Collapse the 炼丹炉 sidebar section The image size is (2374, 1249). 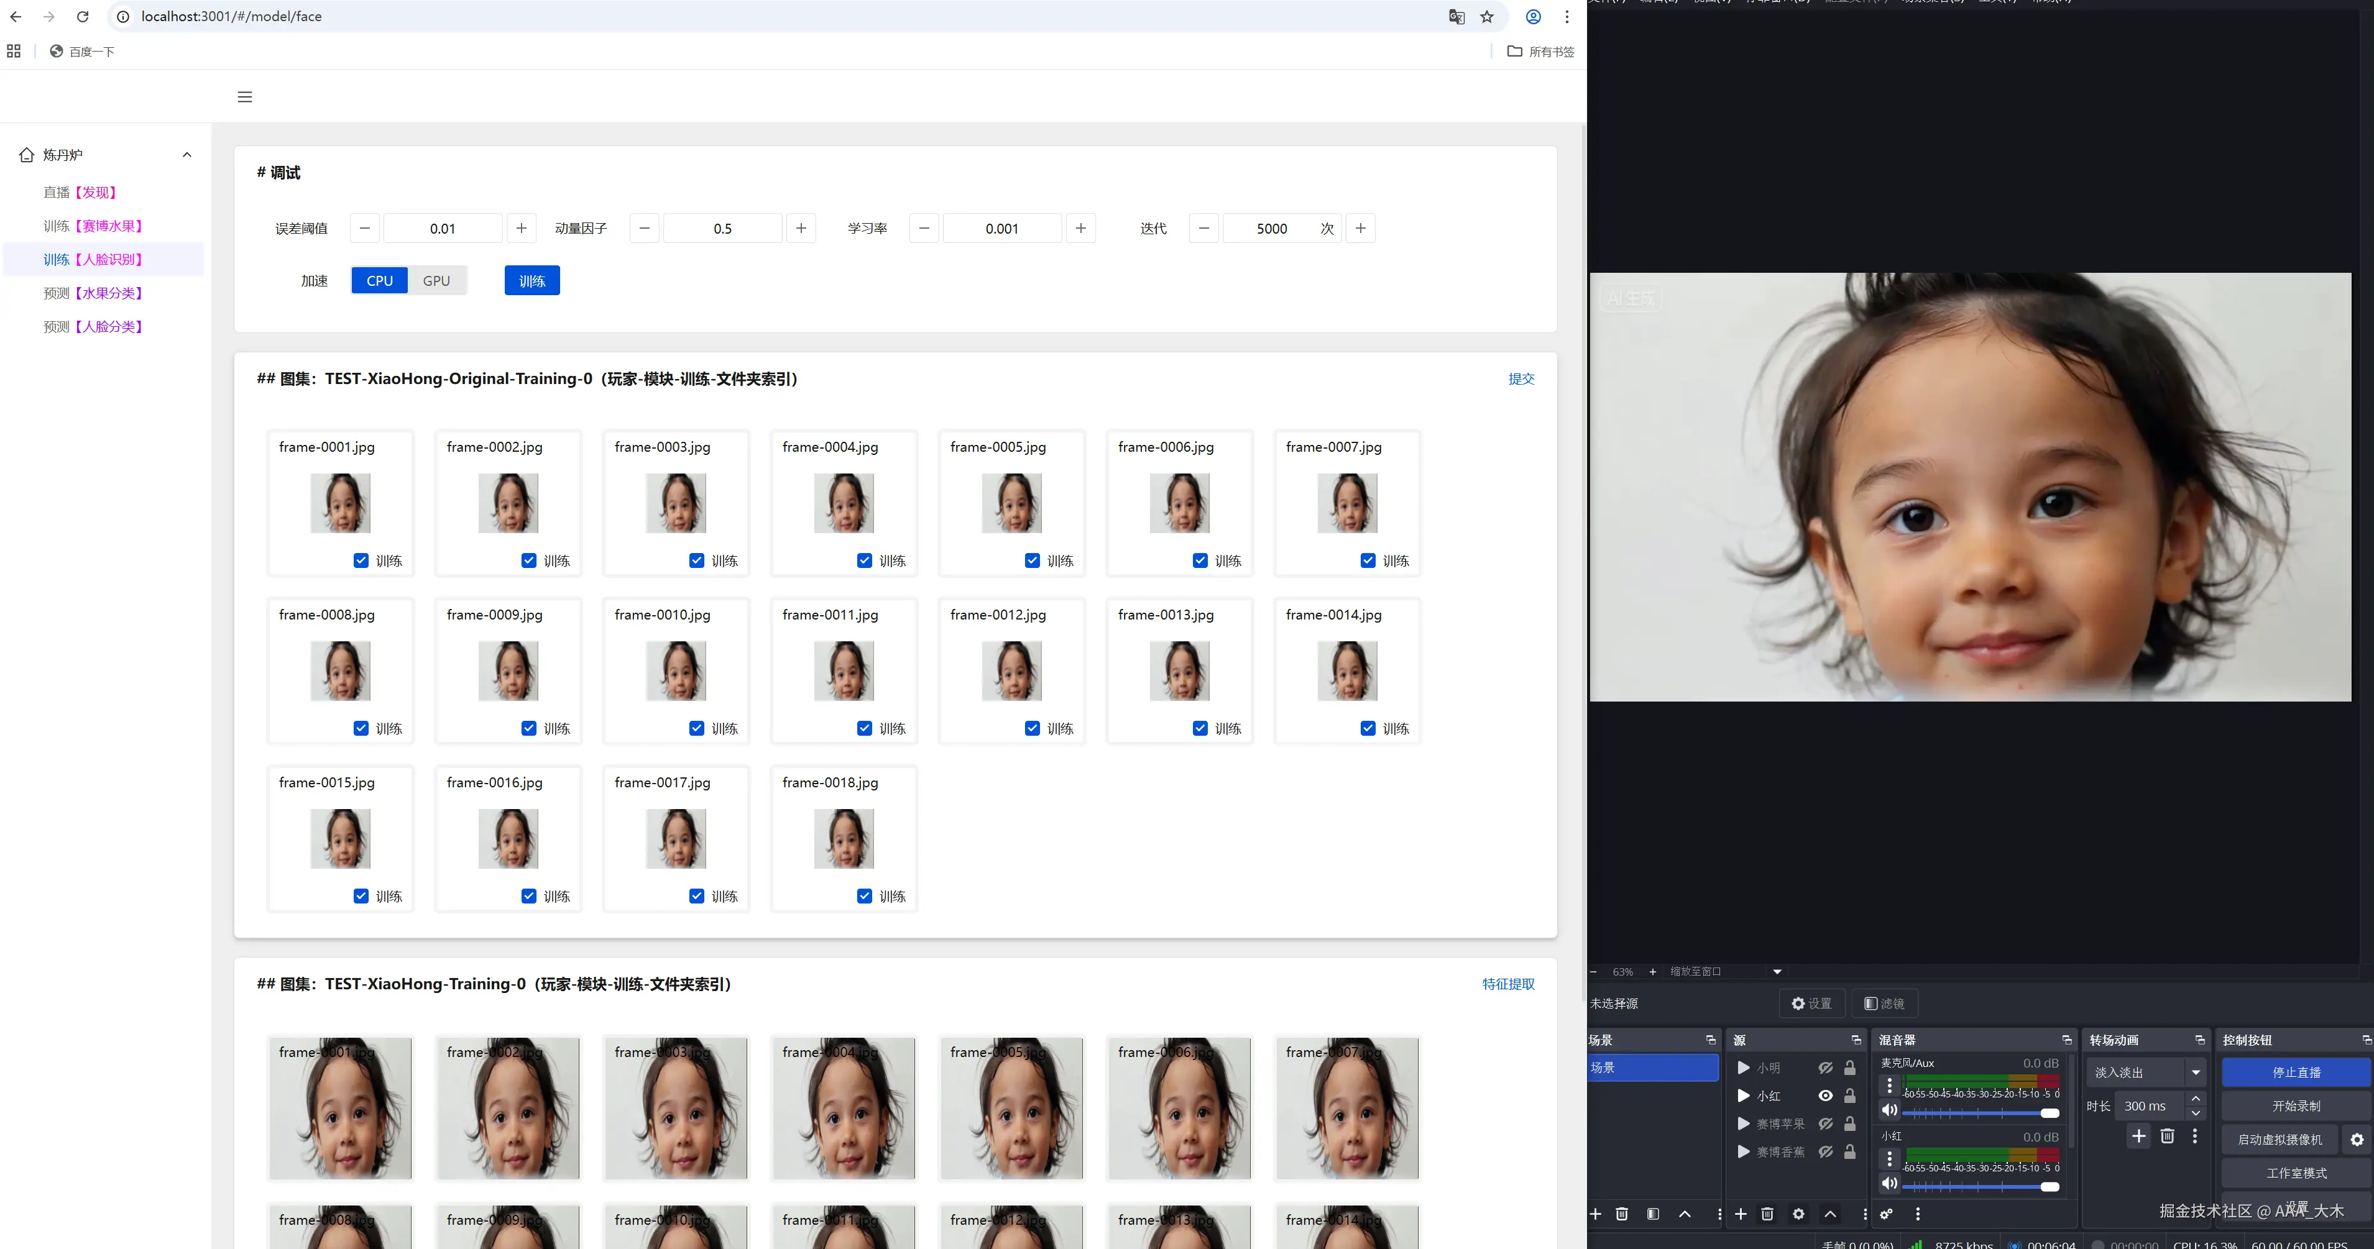point(187,154)
